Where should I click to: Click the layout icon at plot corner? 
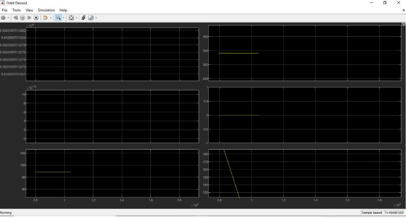(x=403, y=24)
